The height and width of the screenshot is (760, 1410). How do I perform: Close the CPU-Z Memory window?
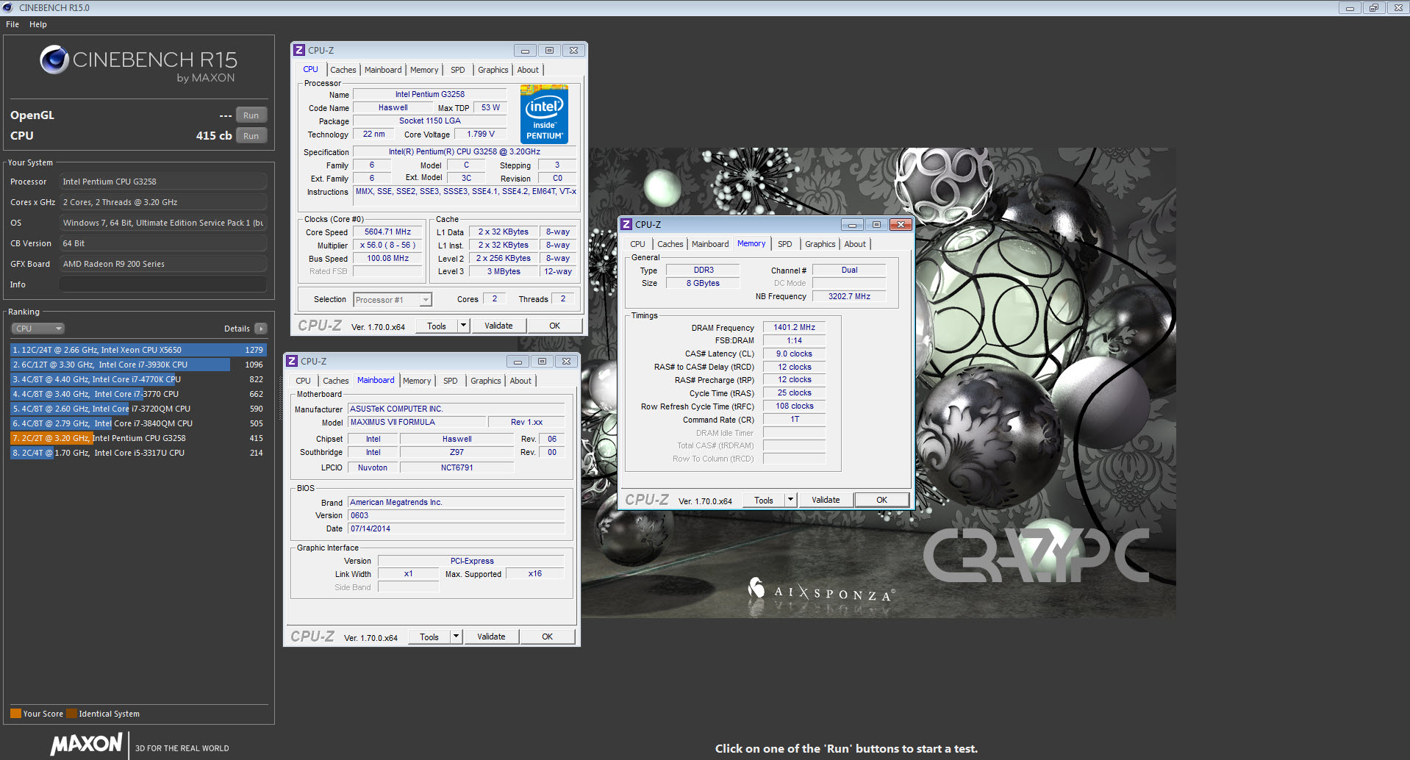point(901,224)
